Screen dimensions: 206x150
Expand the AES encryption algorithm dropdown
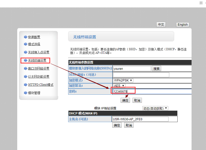119,86
